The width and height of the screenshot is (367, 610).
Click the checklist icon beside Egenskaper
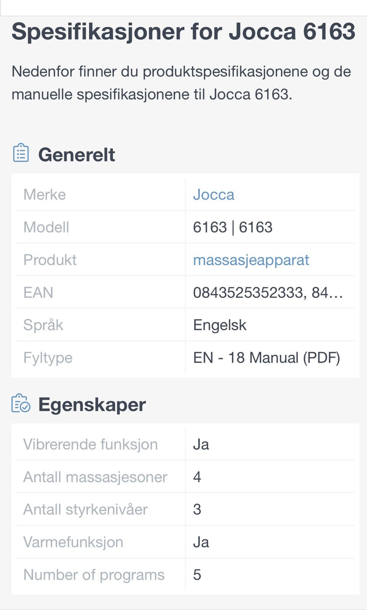coord(21,404)
